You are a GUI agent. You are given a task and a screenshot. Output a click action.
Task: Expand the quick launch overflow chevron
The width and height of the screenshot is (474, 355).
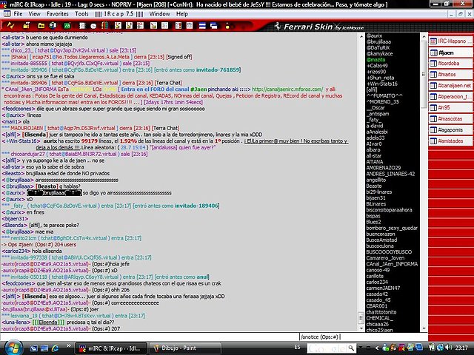tap(69, 346)
